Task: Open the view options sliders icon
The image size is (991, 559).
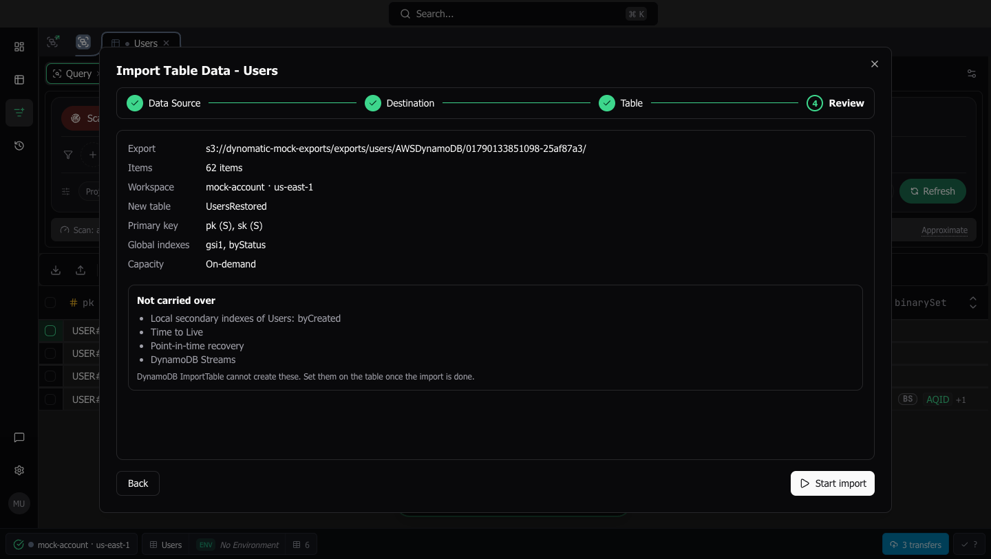Action: [x=972, y=74]
